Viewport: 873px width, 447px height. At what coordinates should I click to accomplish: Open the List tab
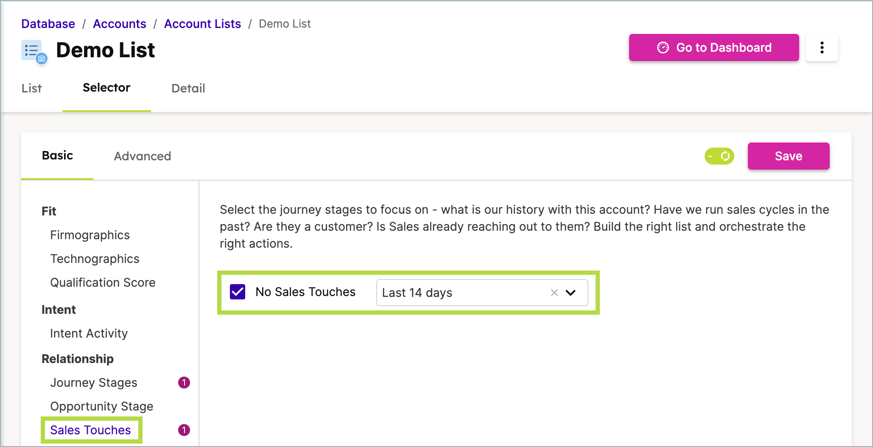[x=31, y=88]
